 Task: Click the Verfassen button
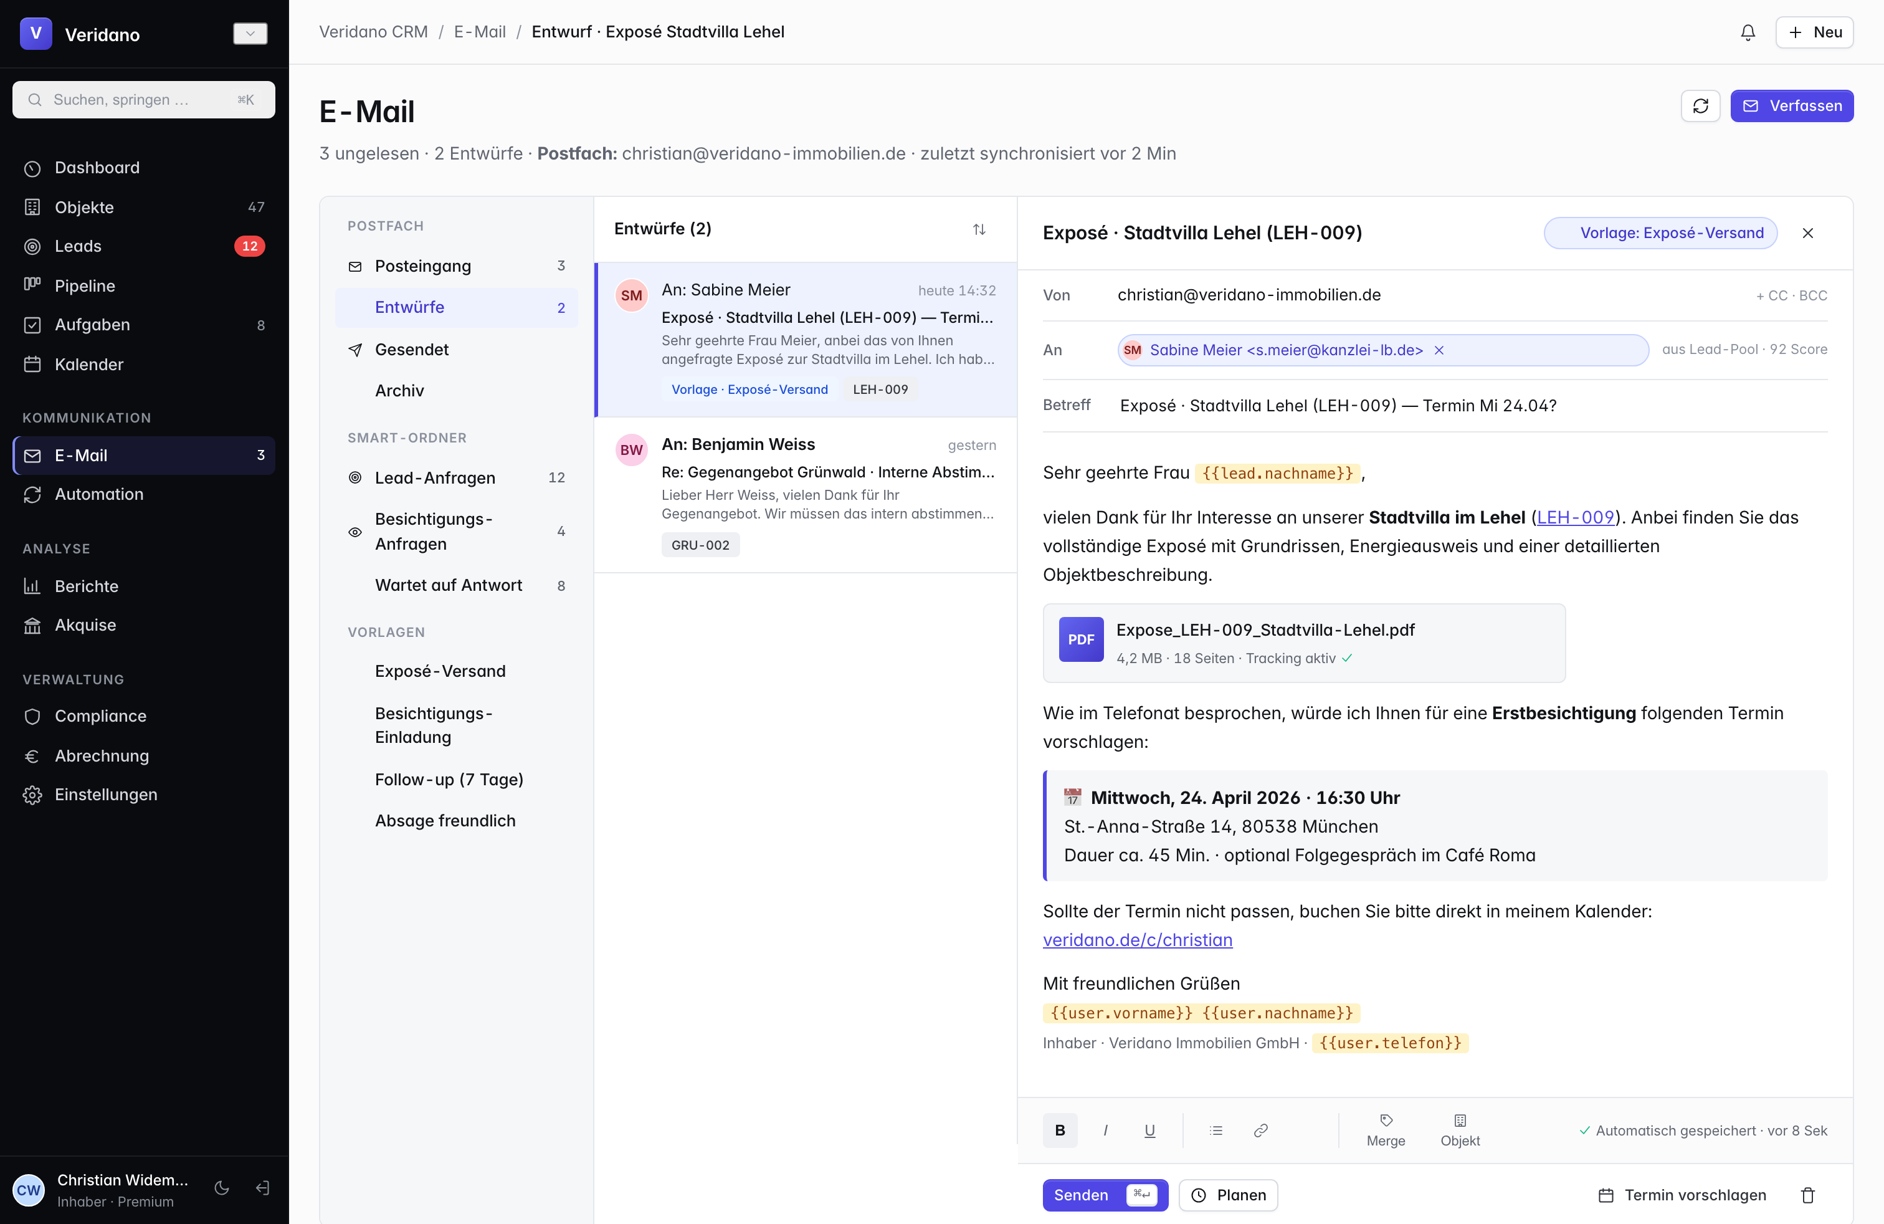coord(1791,106)
